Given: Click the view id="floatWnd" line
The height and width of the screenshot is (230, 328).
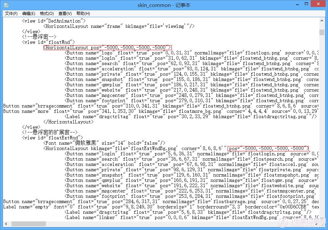Looking at the screenshot, I should point(48,42).
